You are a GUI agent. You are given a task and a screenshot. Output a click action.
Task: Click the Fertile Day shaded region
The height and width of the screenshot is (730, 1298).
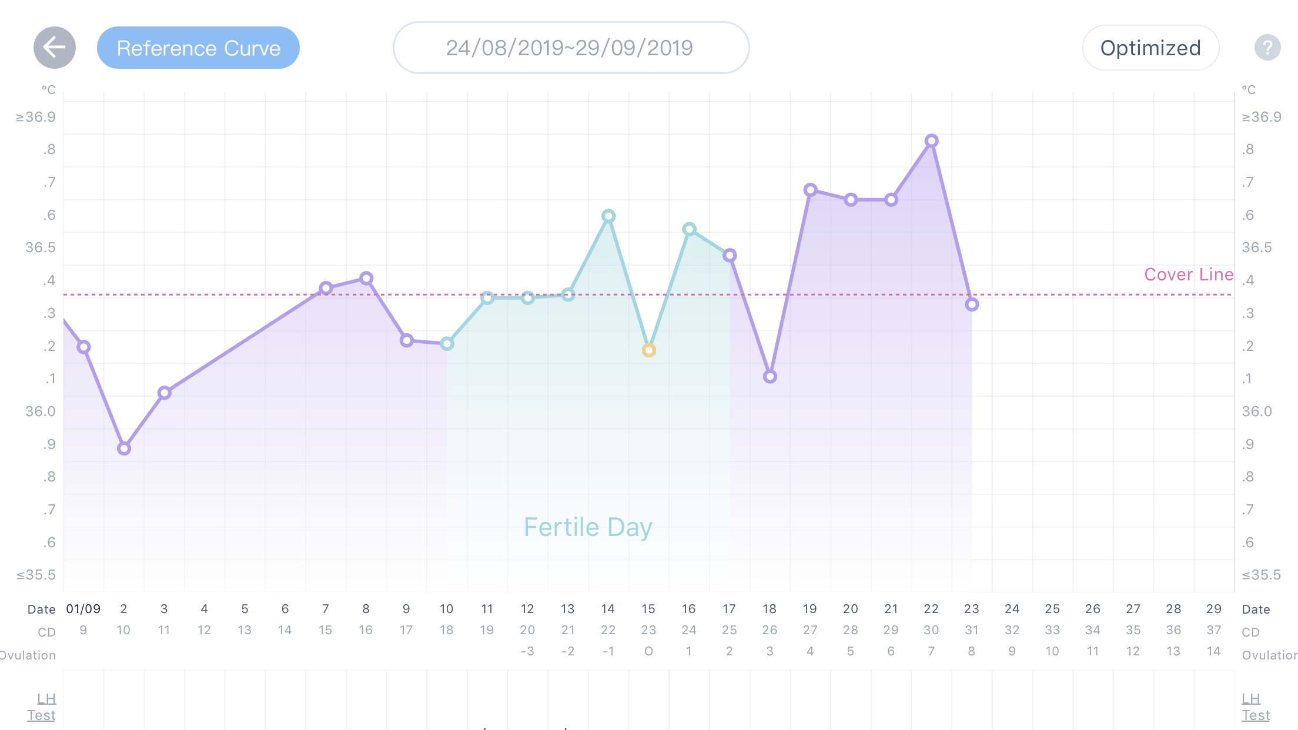[588, 527]
